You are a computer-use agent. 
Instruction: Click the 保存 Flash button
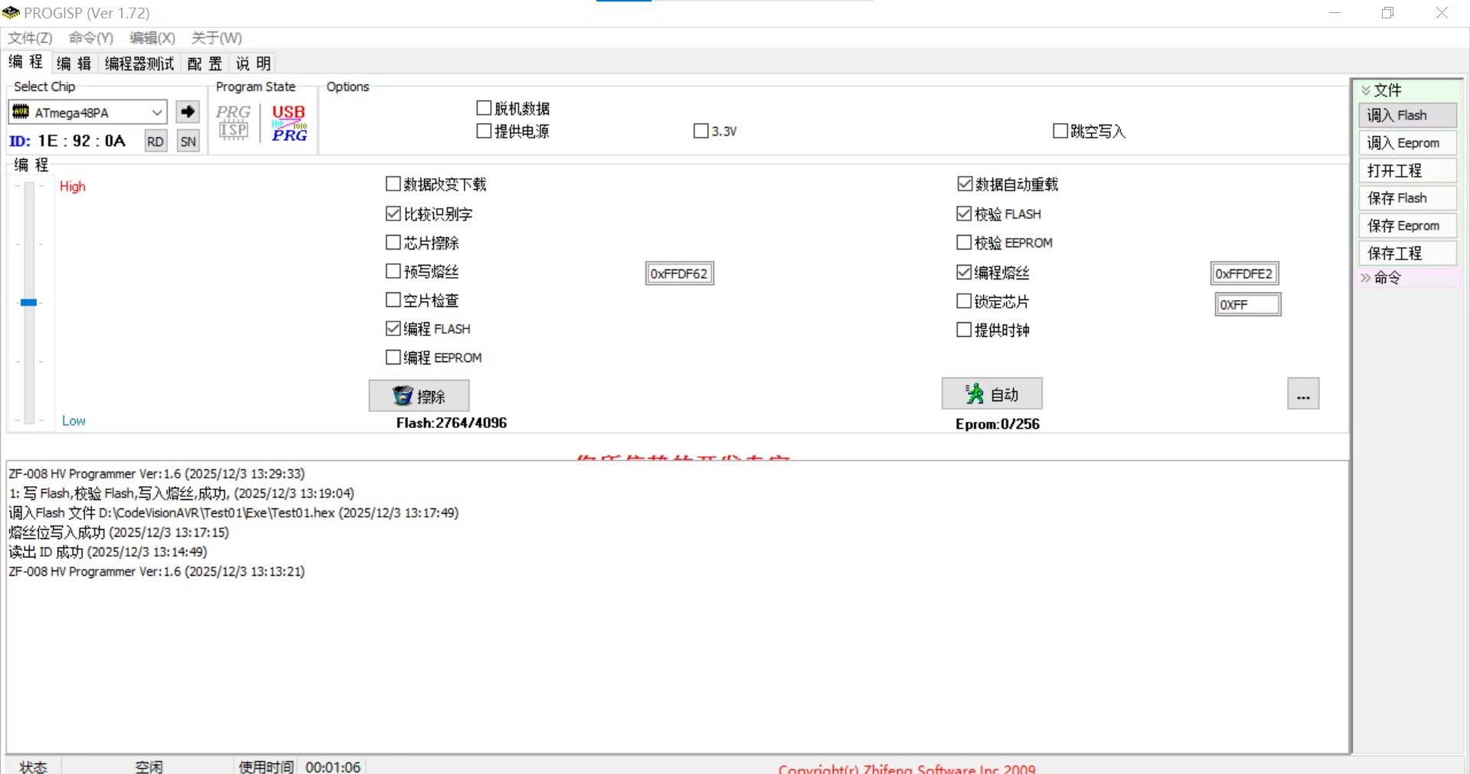(x=1407, y=198)
